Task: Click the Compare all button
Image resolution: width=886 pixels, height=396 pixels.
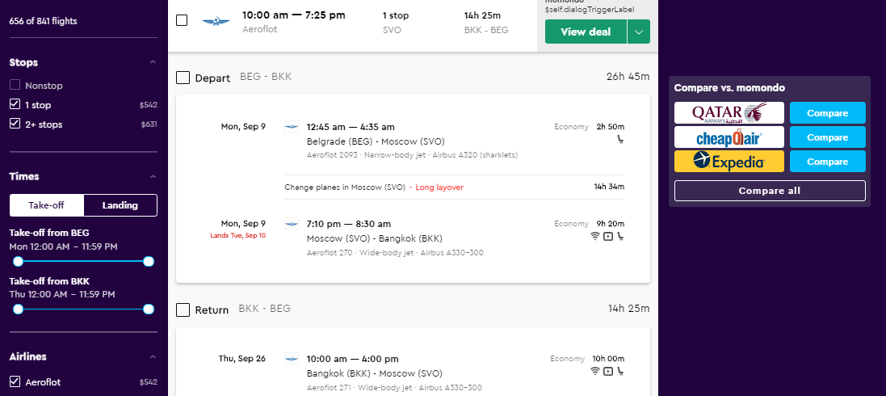Action: pyautogui.click(x=770, y=191)
